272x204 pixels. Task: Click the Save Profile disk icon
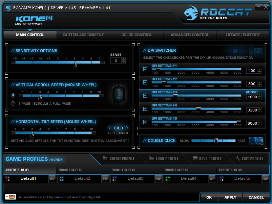195,158
